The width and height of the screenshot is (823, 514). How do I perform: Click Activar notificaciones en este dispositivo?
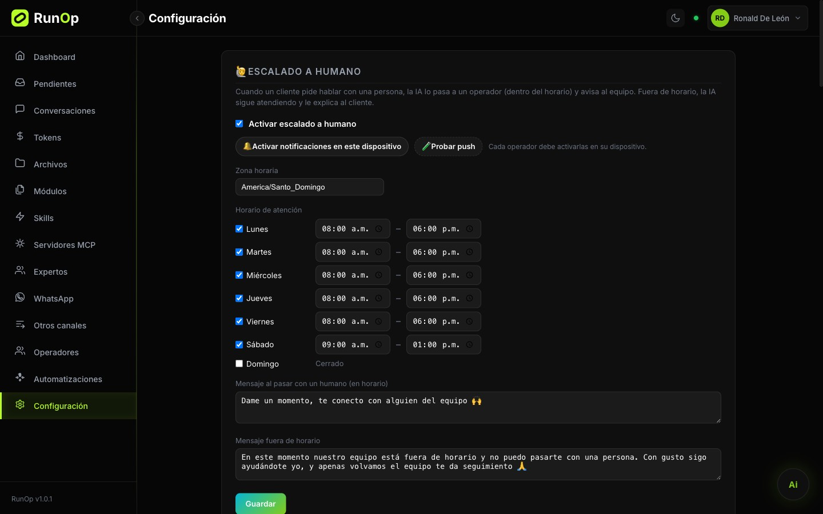pos(322,146)
